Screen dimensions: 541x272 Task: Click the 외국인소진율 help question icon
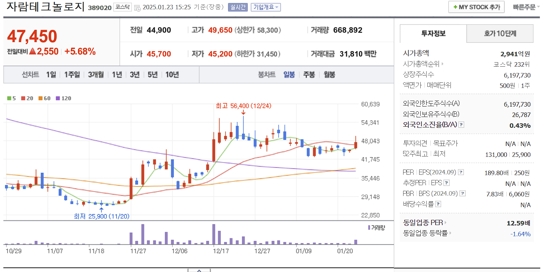tap(461, 125)
